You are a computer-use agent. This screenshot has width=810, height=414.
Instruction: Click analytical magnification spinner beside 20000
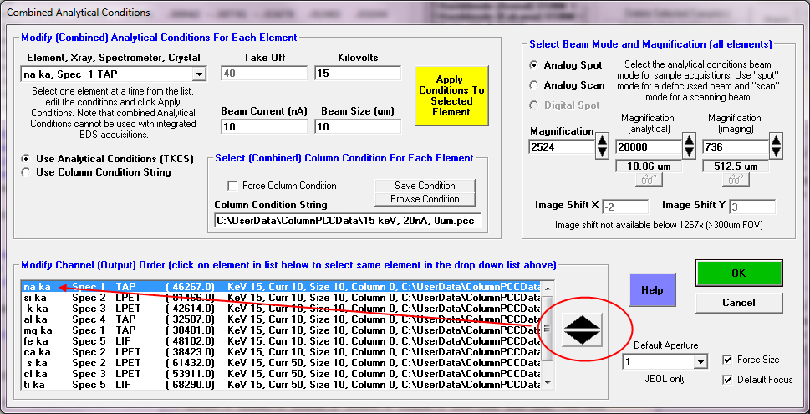(x=688, y=147)
